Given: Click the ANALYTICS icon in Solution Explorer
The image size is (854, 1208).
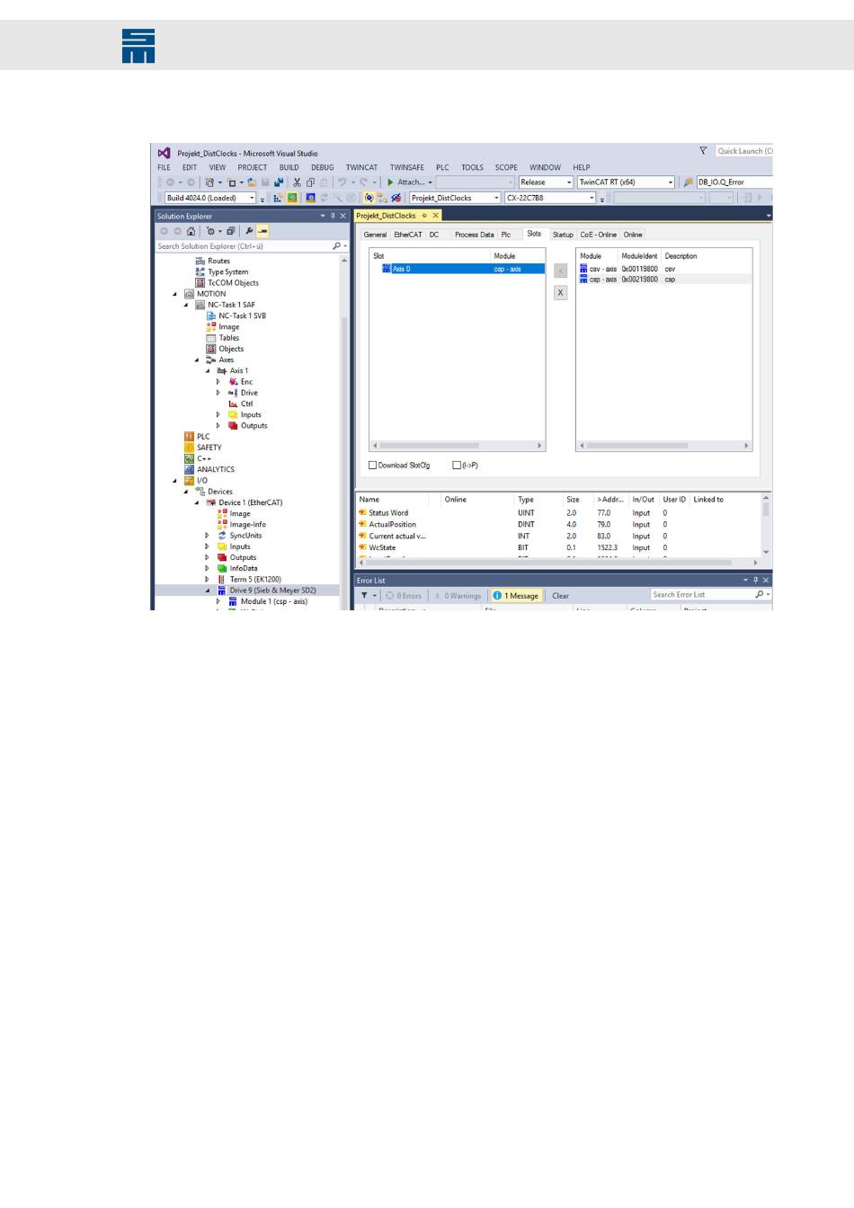Looking at the screenshot, I should pyautogui.click(x=189, y=469).
